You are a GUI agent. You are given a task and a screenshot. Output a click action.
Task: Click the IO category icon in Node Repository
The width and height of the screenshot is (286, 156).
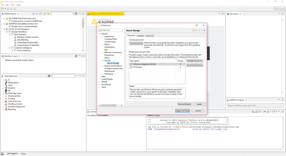click(6, 80)
